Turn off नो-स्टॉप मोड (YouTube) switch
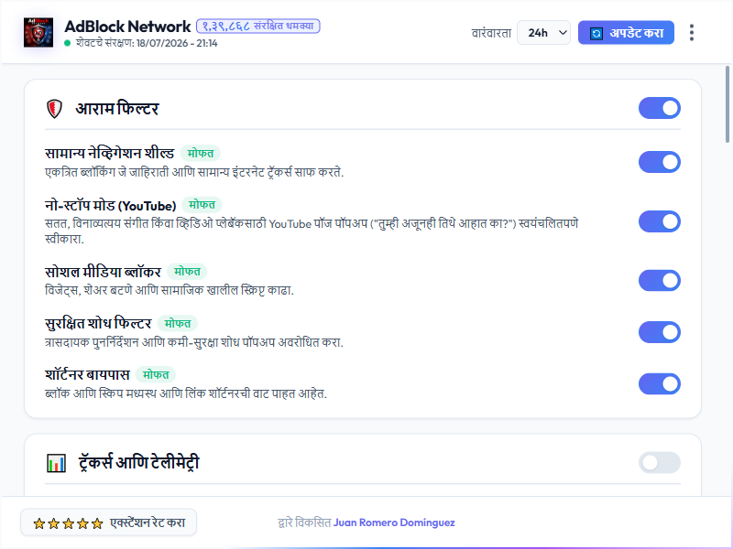 coord(659,221)
